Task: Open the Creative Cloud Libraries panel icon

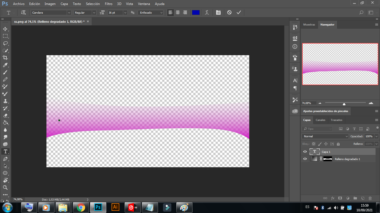Action: [295, 111]
